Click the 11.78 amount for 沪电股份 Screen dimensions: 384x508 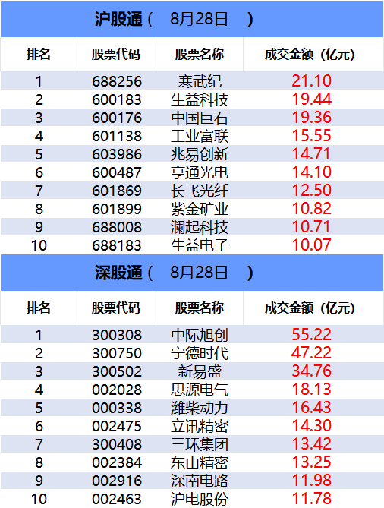click(x=311, y=499)
